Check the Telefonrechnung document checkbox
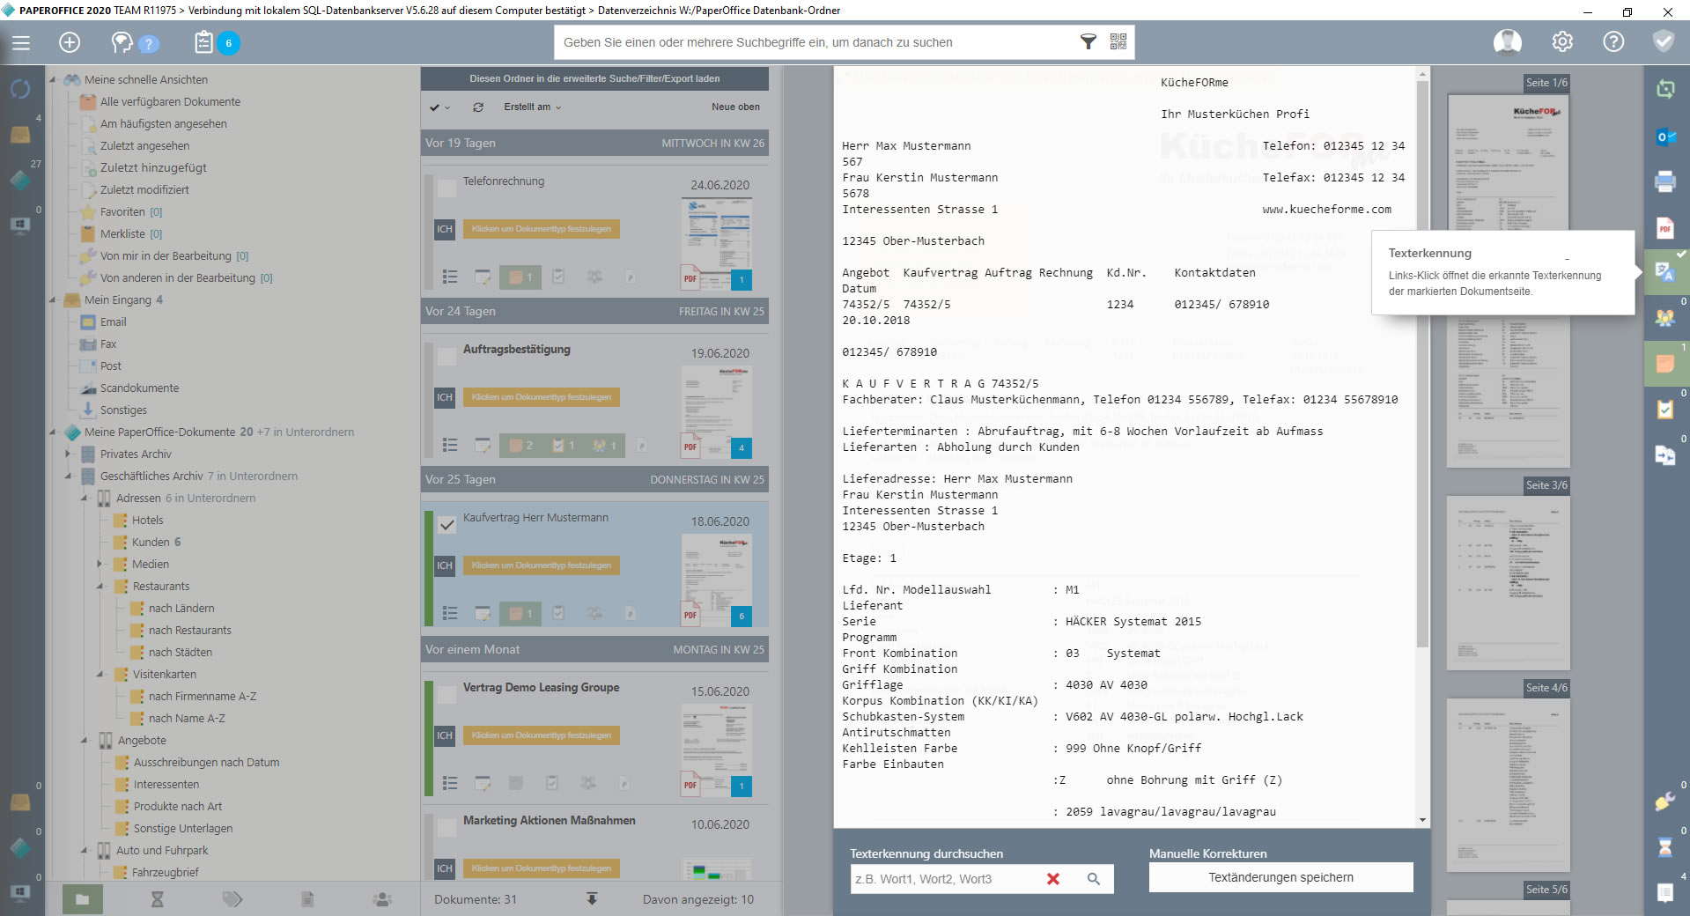 [x=447, y=188]
